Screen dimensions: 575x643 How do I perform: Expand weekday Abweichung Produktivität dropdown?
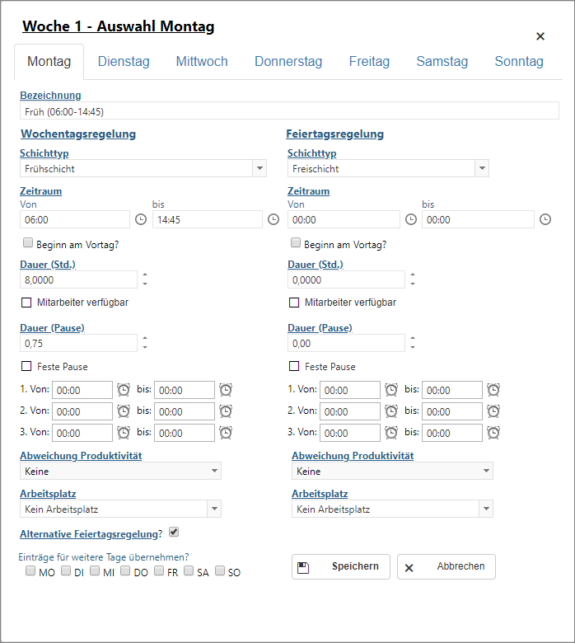click(214, 471)
